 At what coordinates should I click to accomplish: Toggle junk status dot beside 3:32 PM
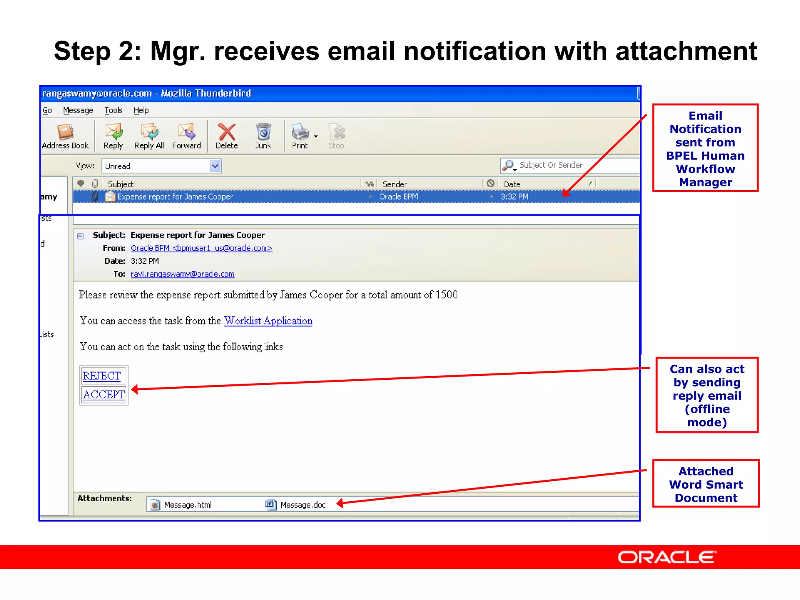coord(491,196)
